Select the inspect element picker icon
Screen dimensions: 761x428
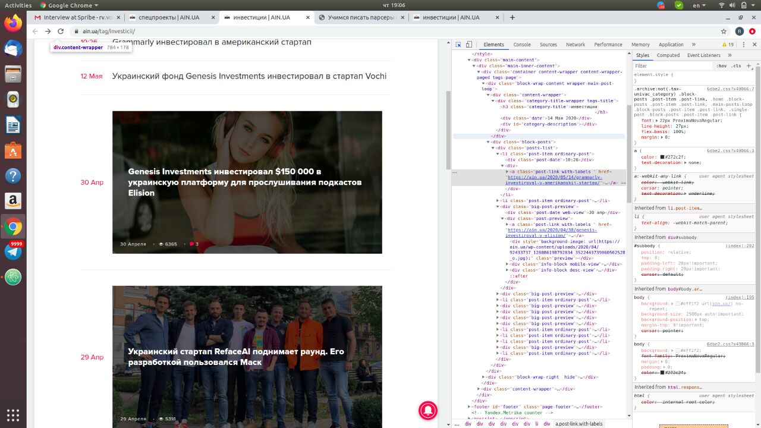[x=458, y=45]
